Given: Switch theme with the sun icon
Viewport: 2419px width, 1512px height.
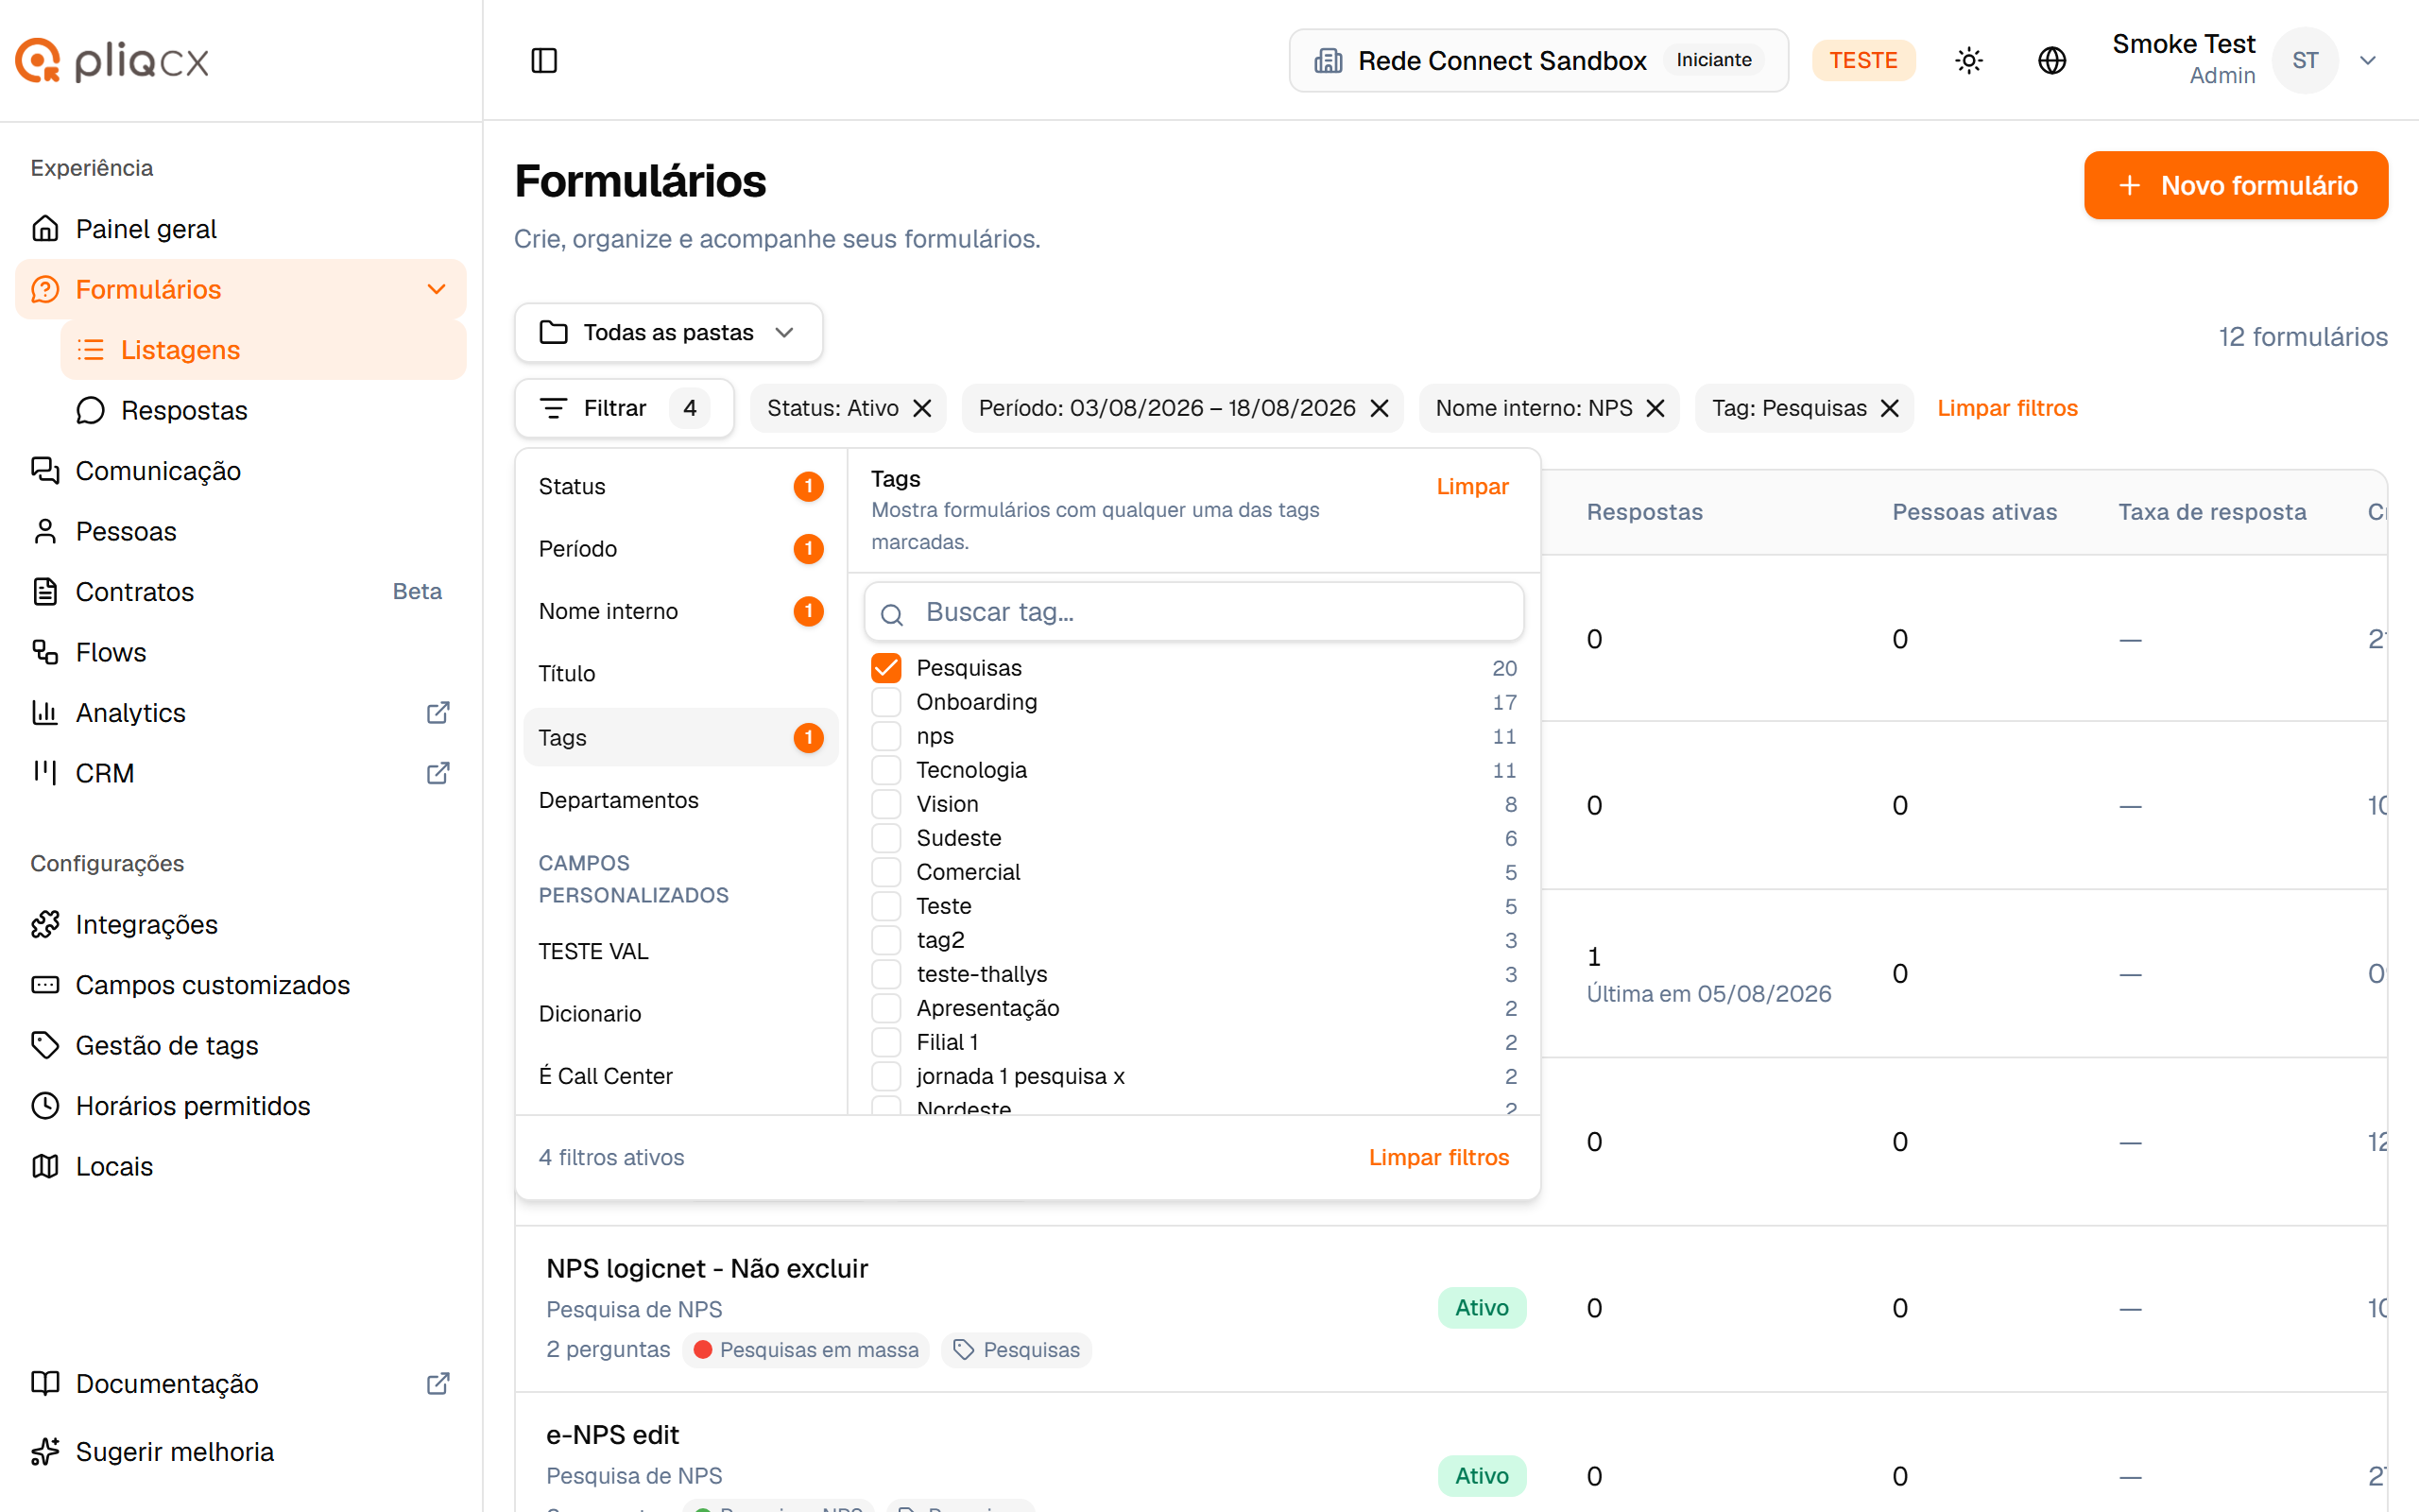Looking at the screenshot, I should click(1968, 60).
